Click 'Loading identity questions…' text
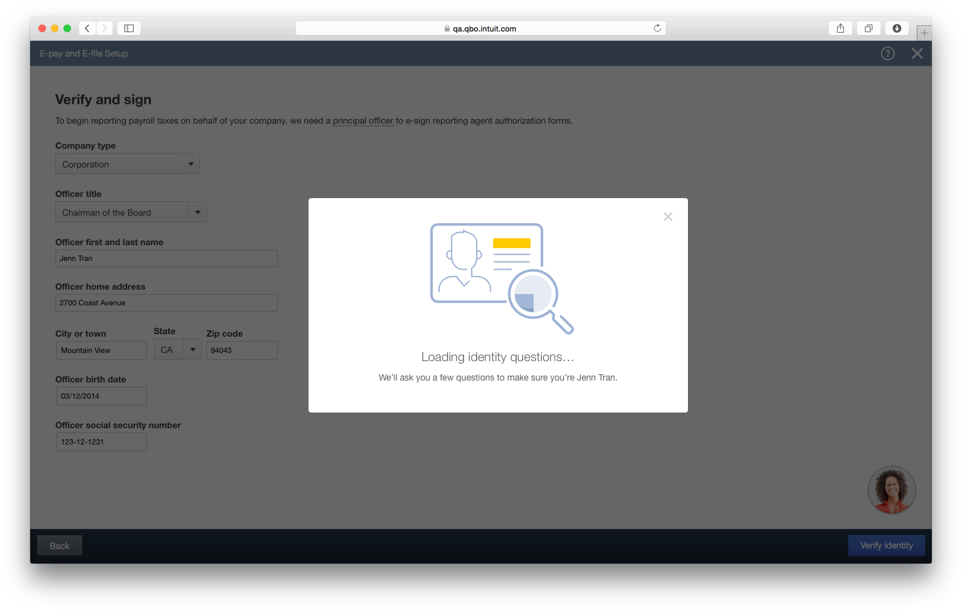 pos(498,357)
